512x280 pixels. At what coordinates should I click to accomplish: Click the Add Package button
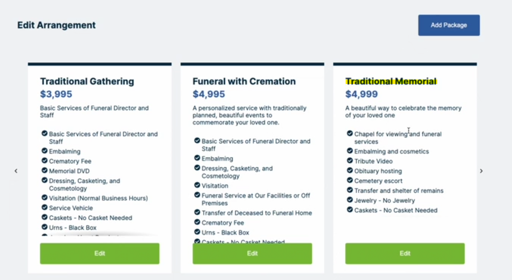[x=449, y=25]
